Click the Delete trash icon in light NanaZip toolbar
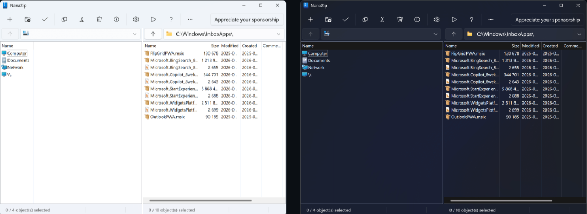Image resolution: width=587 pixels, height=214 pixels. (x=99, y=20)
